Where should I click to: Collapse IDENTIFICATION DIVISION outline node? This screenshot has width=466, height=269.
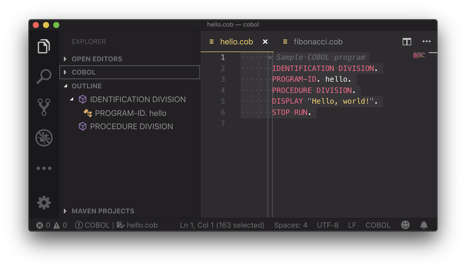72,99
